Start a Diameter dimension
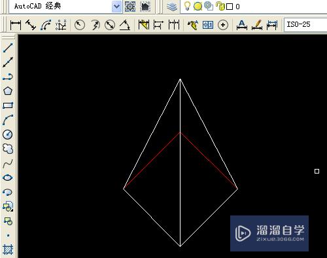The height and width of the screenshot is (258, 327). click(110, 25)
